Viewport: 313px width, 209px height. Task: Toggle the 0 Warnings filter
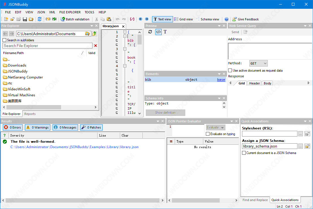(38, 127)
